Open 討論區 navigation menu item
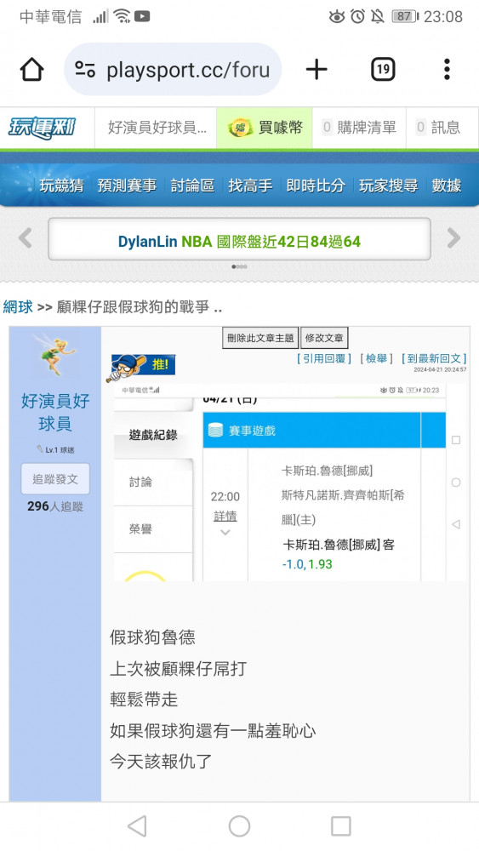This screenshot has width=479, height=851. click(x=192, y=186)
